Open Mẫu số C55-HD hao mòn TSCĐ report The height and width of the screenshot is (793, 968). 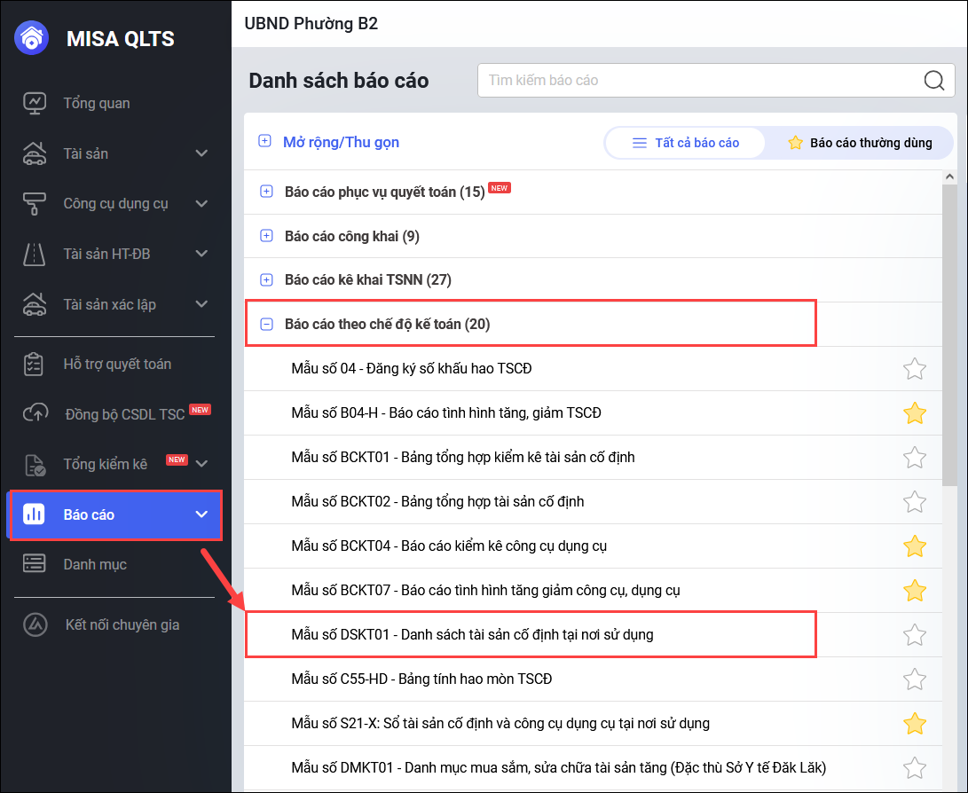tap(421, 679)
